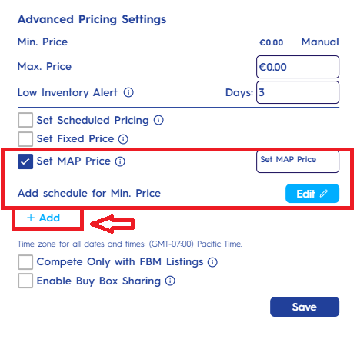Select the Set MAP Price text field
Screen dimensions: 357x339
298,161
